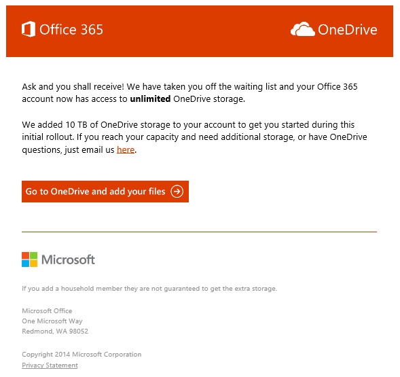Click the Office 365 door logo icon
Viewport: 400px width, 377px height.
tap(29, 29)
